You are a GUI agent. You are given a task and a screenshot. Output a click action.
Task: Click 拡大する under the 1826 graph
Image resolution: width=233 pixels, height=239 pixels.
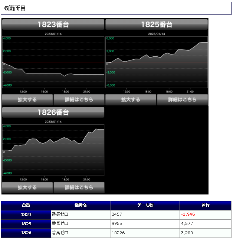(x=27, y=187)
